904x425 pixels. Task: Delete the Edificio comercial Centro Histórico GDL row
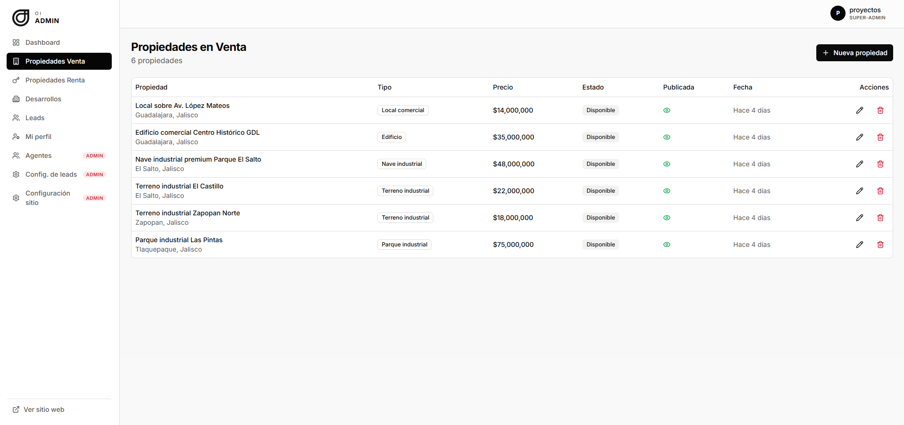click(x=880, y=137)
